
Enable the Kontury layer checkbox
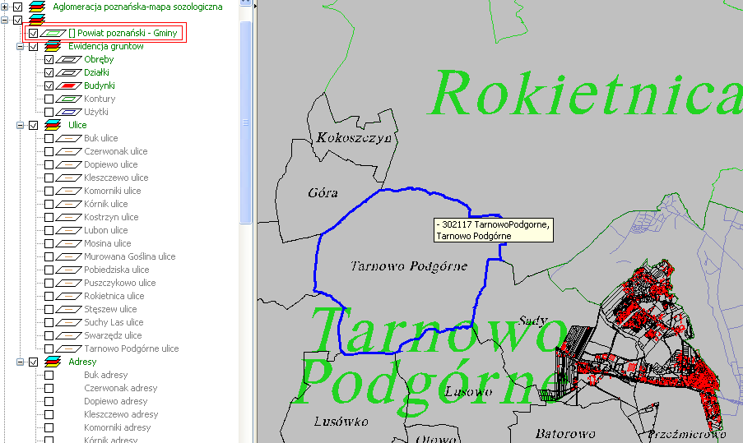click(49, 99)
